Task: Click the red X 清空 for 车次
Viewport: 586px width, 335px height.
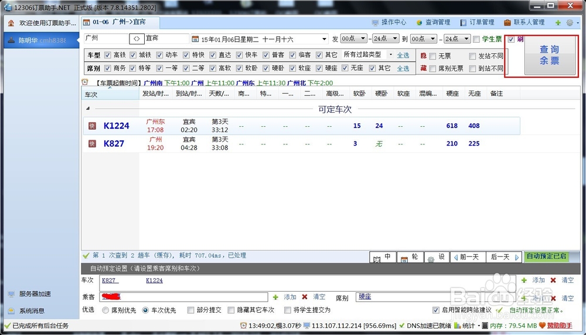Action: tap(553, 280)
